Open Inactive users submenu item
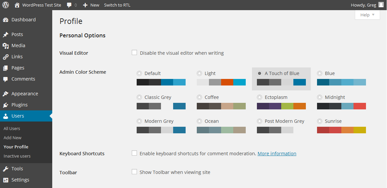 point(17,156)
